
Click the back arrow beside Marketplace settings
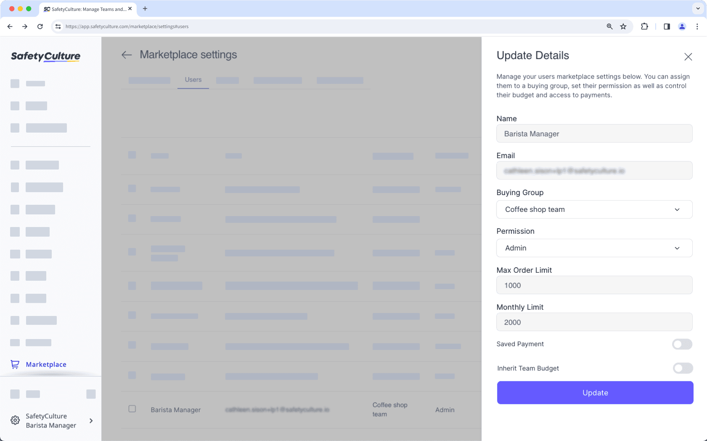(127, 55)
